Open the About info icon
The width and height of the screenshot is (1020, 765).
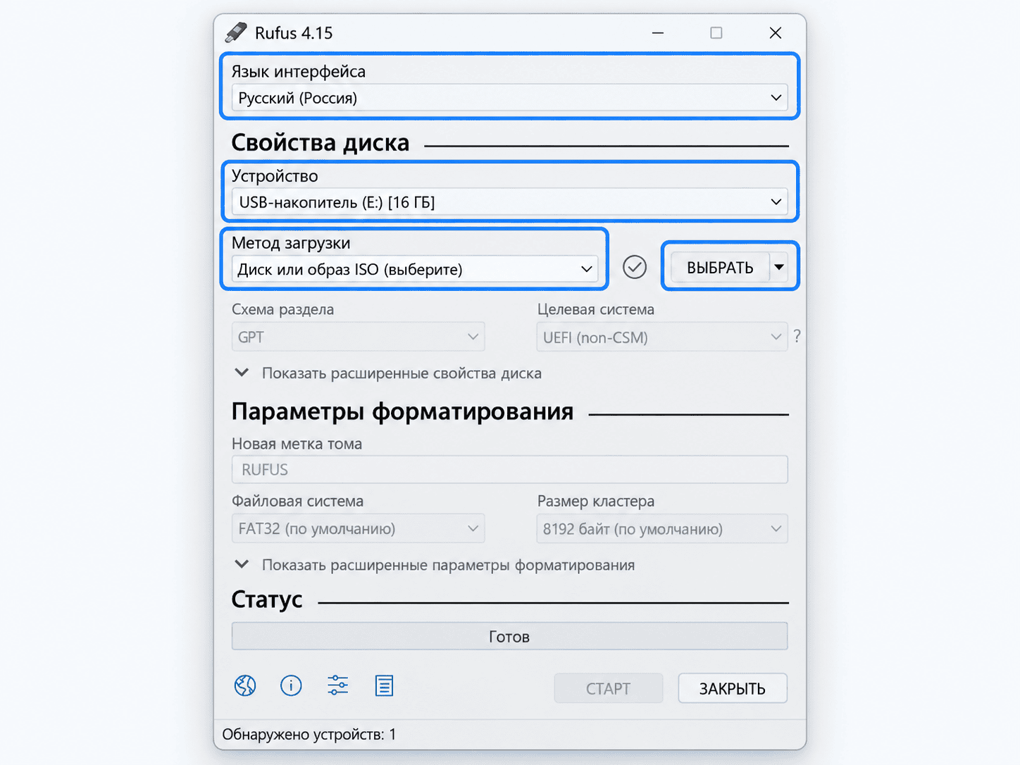(x=291, y=685)
